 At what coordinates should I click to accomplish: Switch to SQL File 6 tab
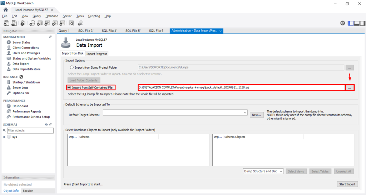pyautogui.click(x=156, y=31)
